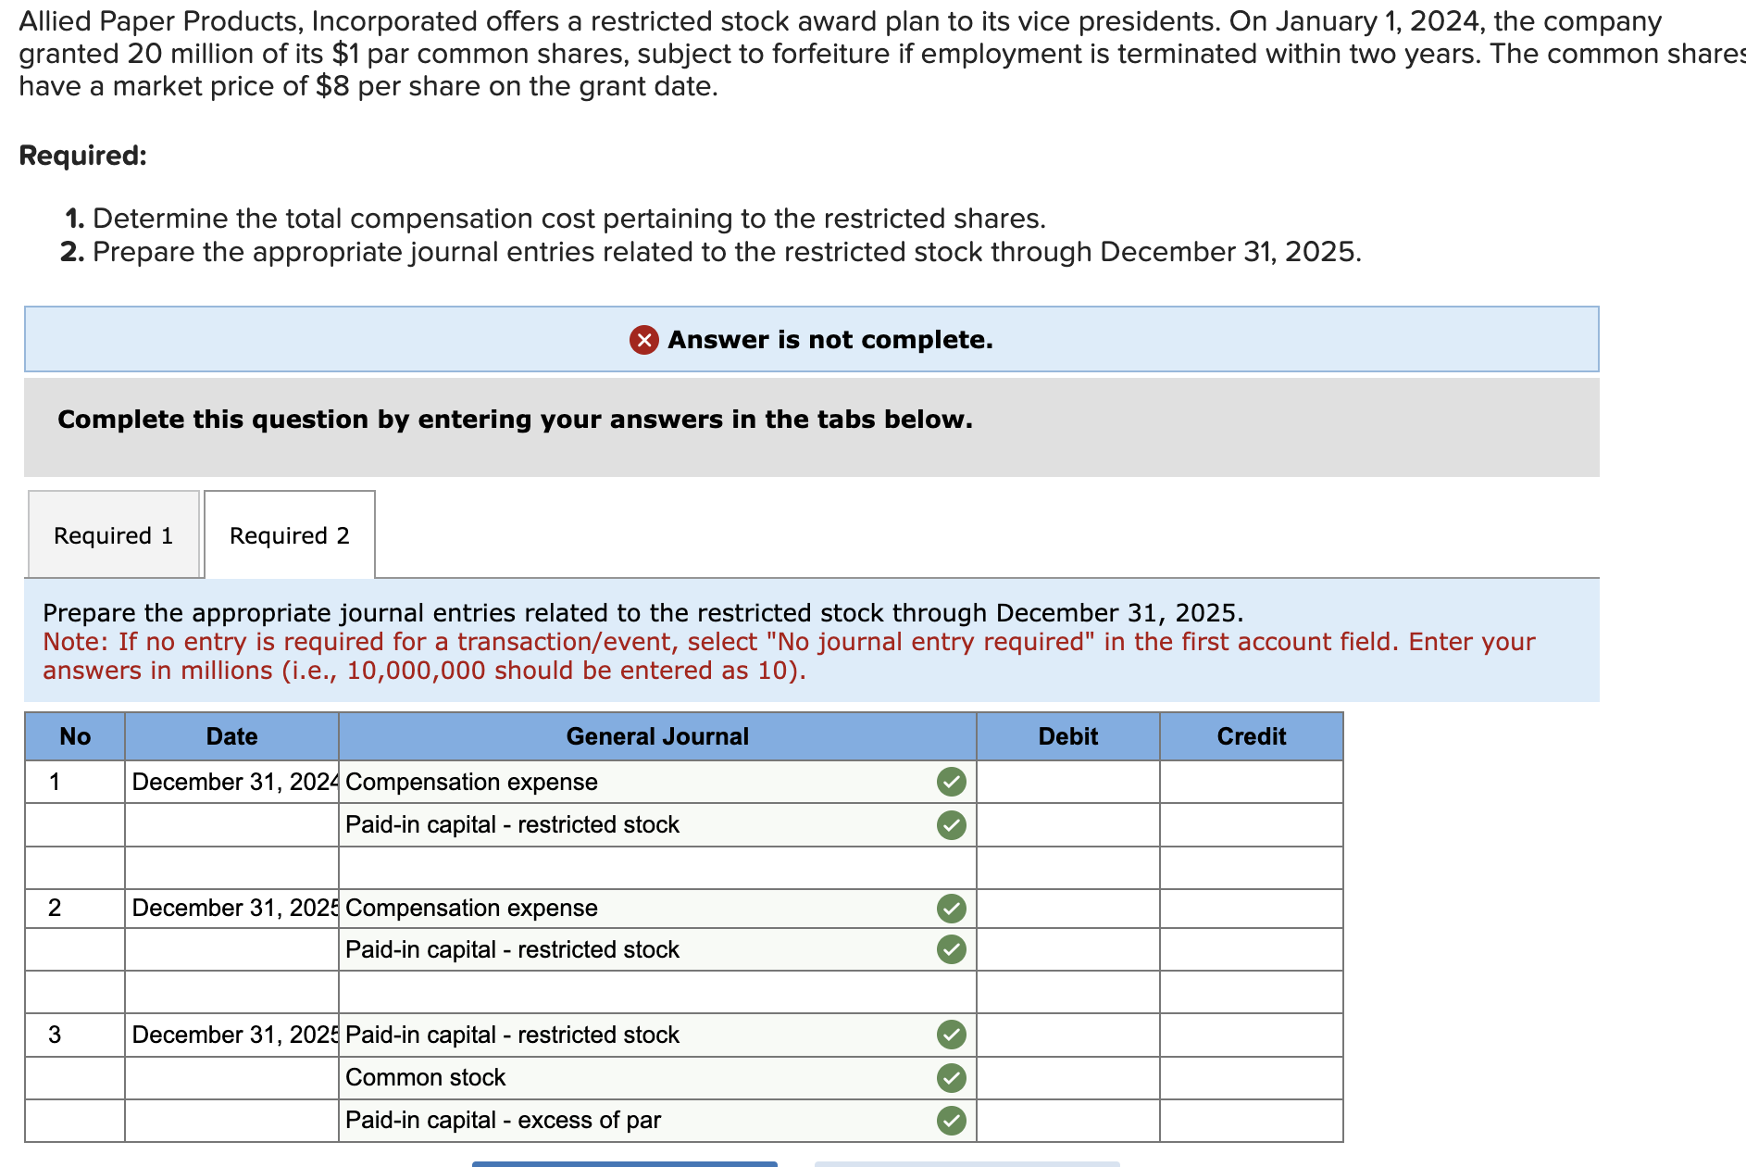Select the Required 2 tab
Viewport: 1746px width, 1167px height.
click(x=289, y=534)
